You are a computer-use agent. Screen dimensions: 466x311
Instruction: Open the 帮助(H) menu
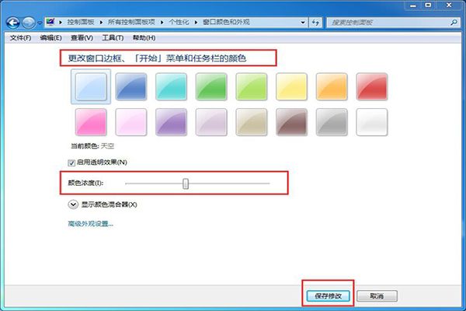click(x=144, y=38)
